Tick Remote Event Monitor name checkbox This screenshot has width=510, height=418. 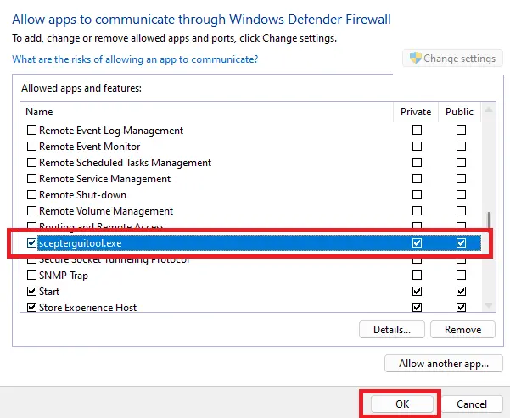31,147
